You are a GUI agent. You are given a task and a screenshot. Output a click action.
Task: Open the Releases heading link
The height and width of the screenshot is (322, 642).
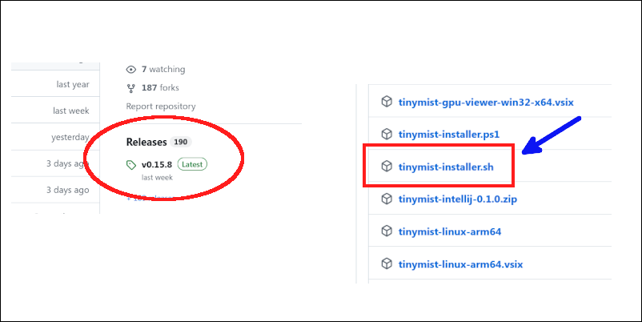click(146, 142)
